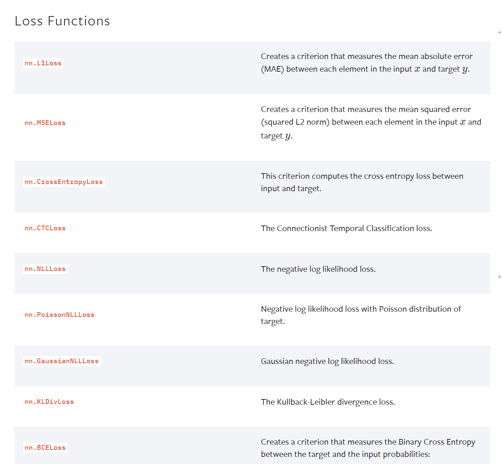Select the mean squared error description text
502x464 pixels.
pyautogui.click(x=371, y=122)
